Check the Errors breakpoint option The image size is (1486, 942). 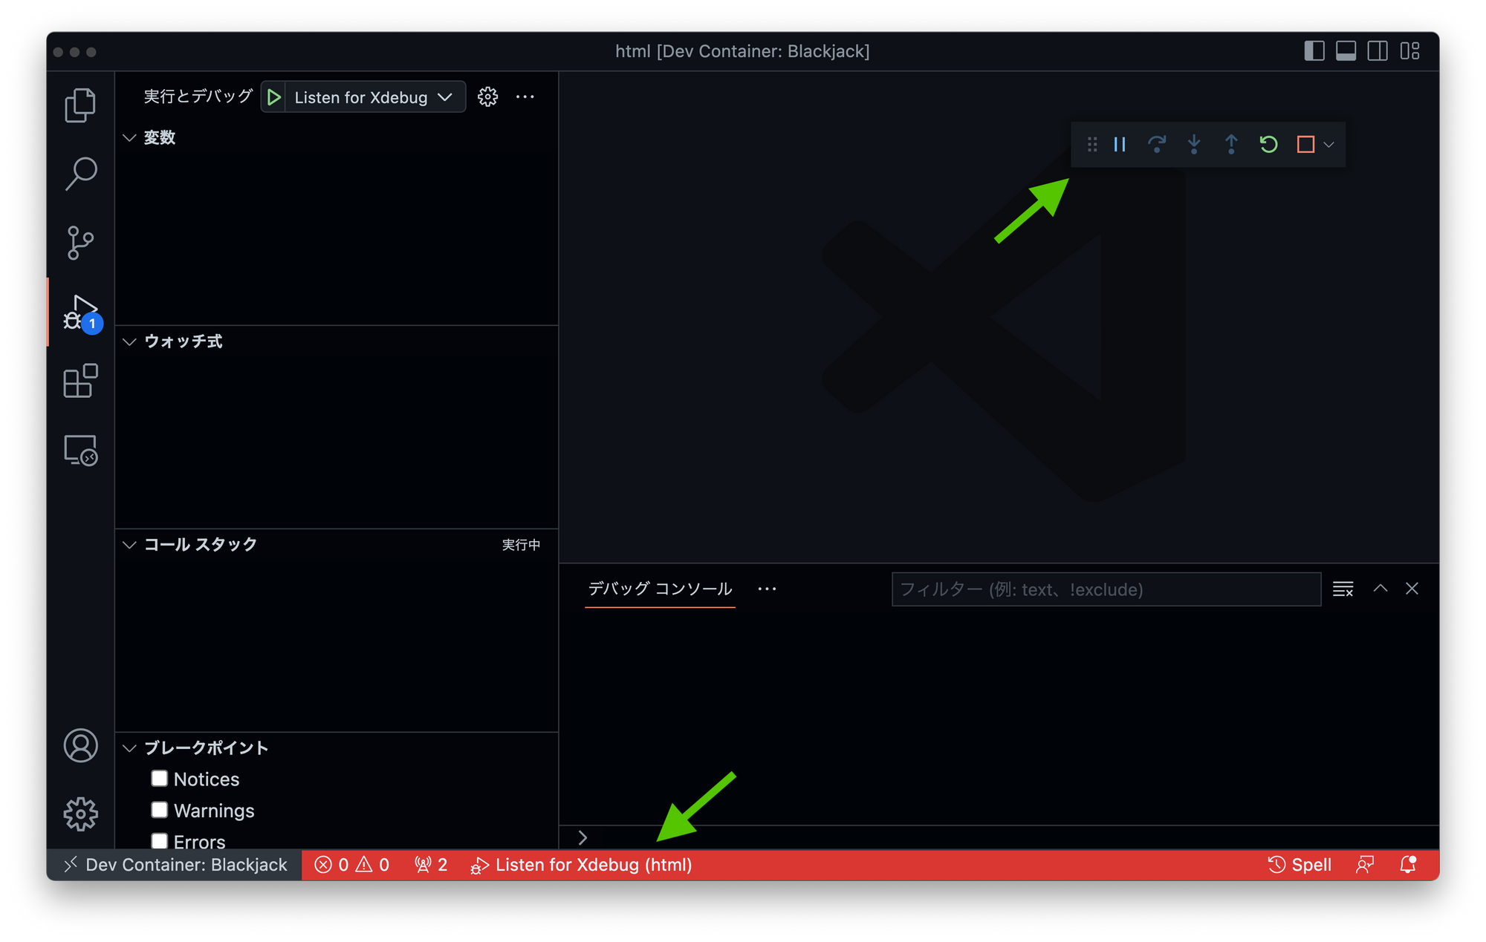(x=159, y=841)
